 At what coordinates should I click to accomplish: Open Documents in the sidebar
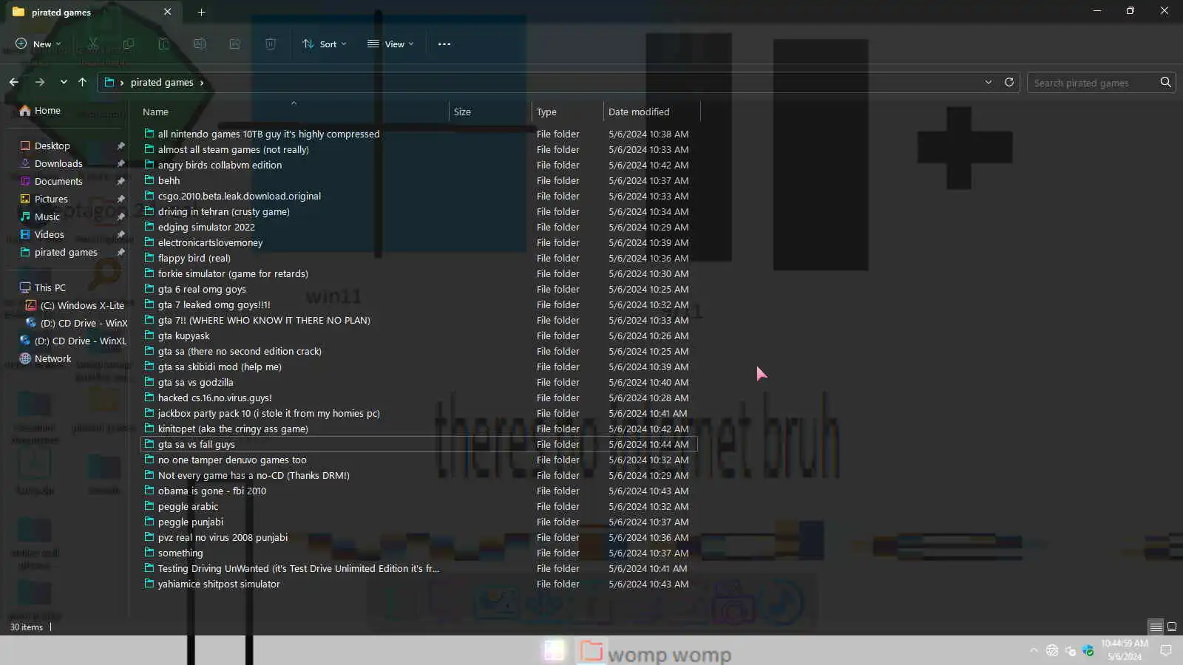click(58, 181)
